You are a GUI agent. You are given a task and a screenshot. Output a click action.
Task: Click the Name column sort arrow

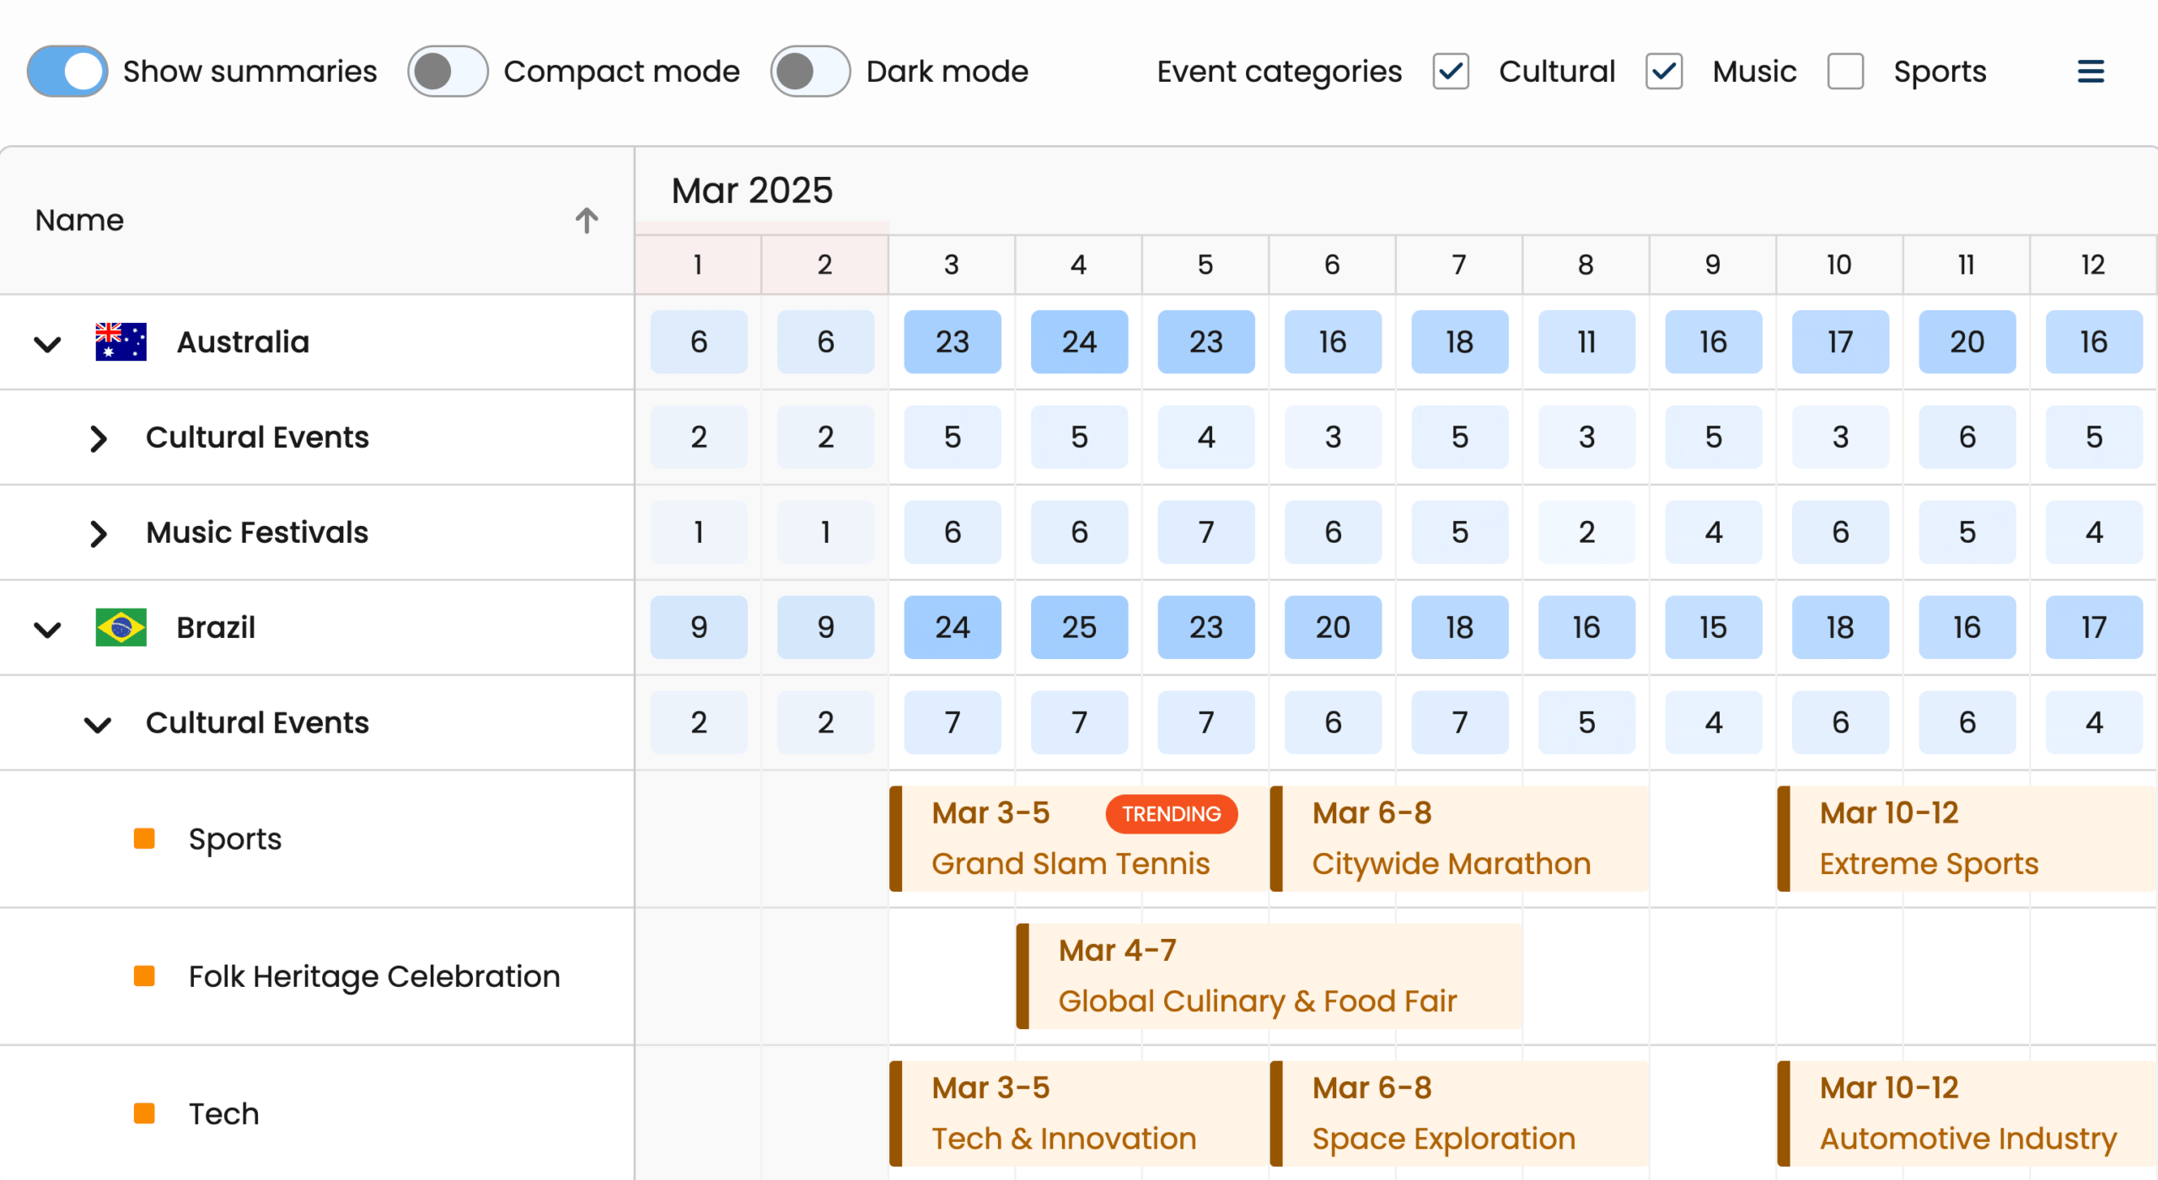tap(587, 220)
